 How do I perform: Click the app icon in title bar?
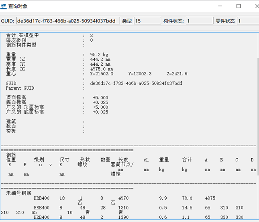pyautogui.click(x=4, y=6)
